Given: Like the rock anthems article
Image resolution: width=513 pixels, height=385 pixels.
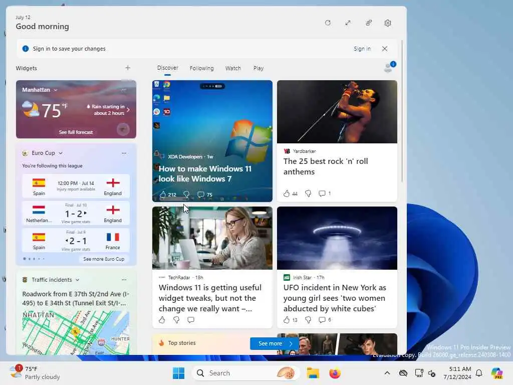Looking at the screenshot, I should [287, 194].
